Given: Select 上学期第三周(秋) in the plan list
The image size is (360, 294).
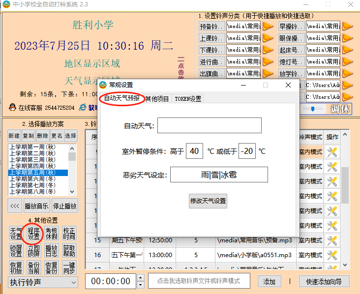Looking at the screenshot, I should point(32,160).
